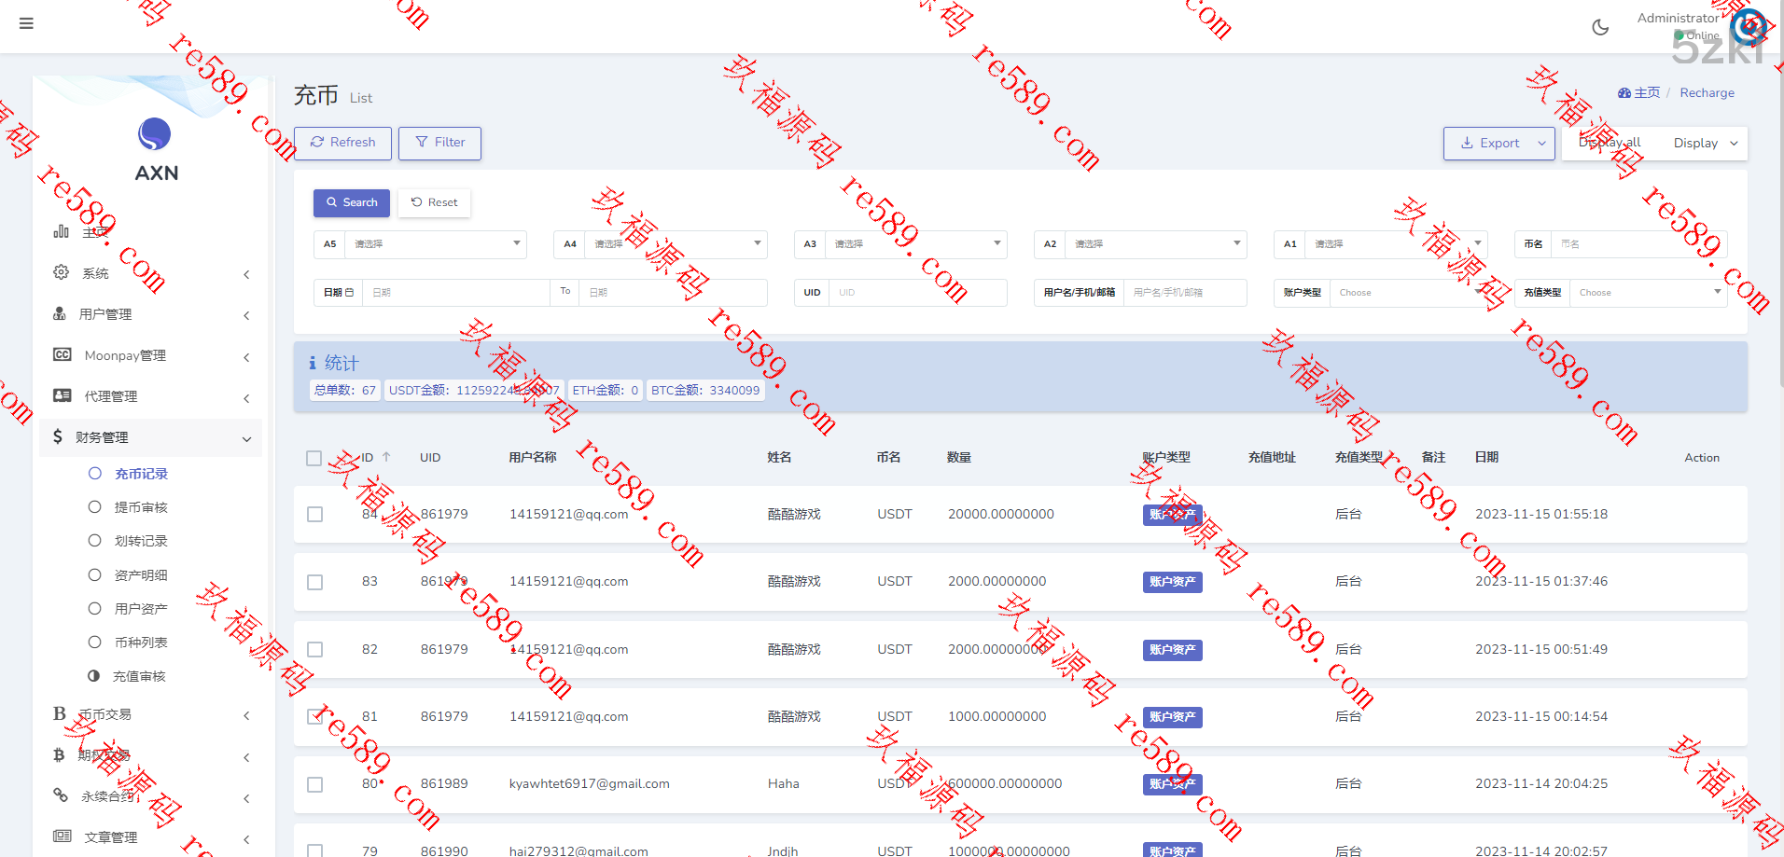
Task: Click the 代理管理 card icon
Action: click(63, 396)
